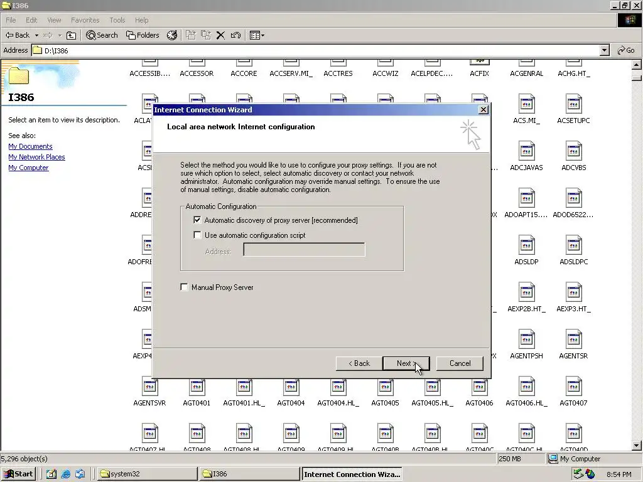Screen dimensions: 643x482
Task: Select the ACSETUPC file icon
Action: [573, 104]
